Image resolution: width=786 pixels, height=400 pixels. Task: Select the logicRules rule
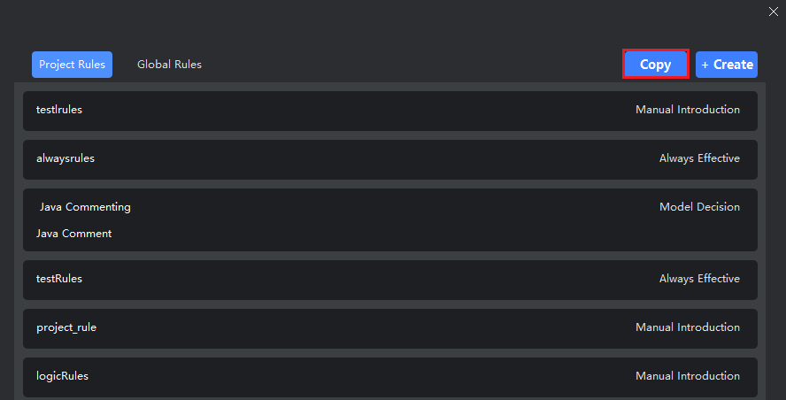click(x=389, y=377)
